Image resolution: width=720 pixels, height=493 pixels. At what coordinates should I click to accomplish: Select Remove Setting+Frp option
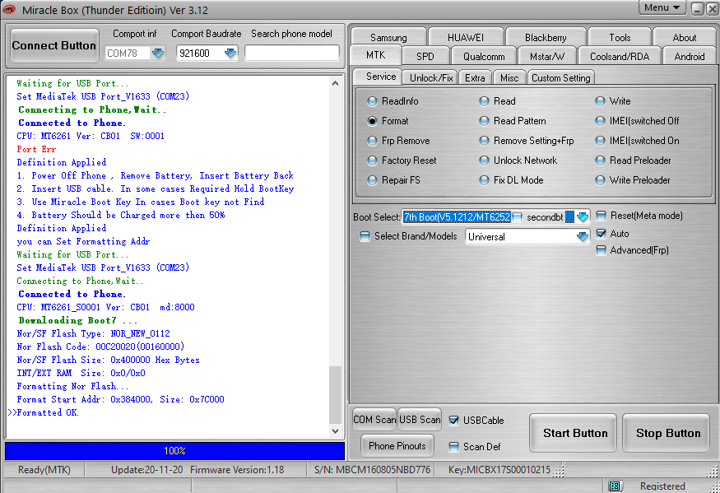click(x=484, y=141)
